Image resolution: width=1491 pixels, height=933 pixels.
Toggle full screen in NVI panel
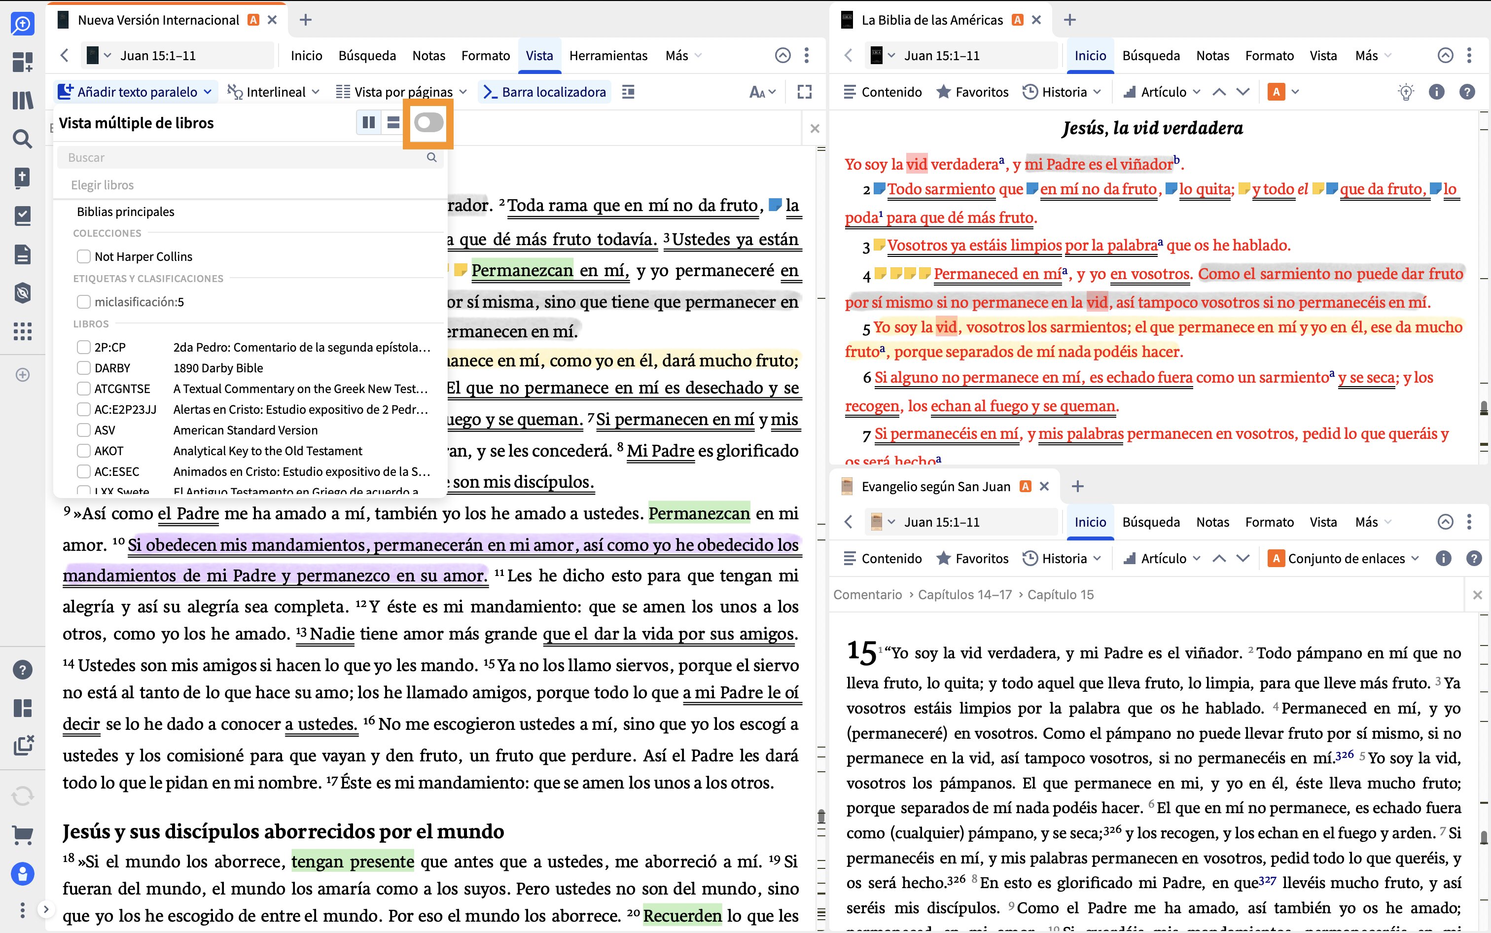804,92
